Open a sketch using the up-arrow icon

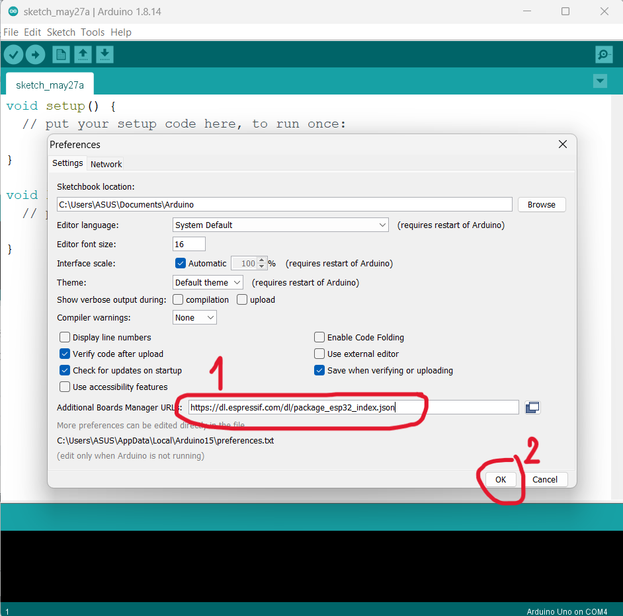83,54
